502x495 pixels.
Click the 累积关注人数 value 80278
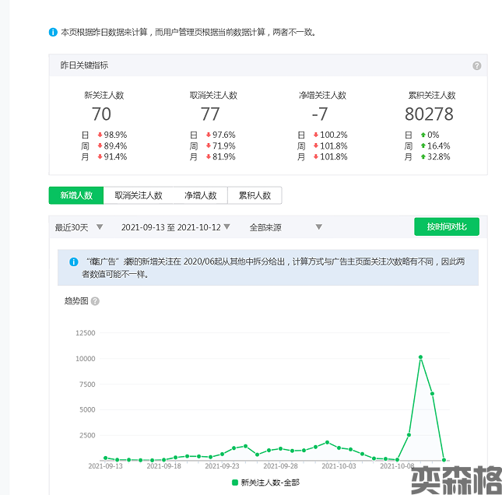click(429, 114)
